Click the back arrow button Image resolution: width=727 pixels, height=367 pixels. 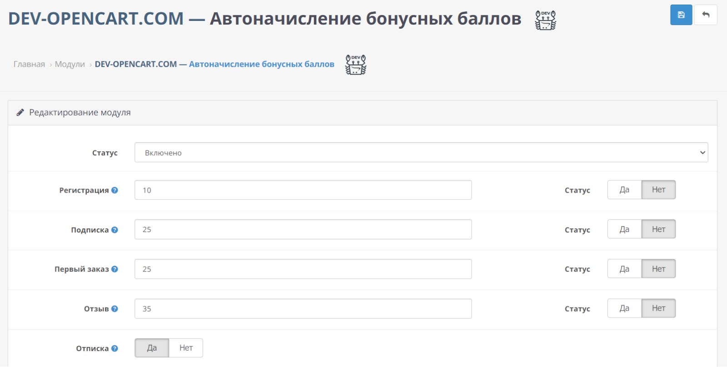coord(706,15)
